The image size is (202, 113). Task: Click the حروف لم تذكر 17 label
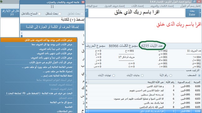126,57
